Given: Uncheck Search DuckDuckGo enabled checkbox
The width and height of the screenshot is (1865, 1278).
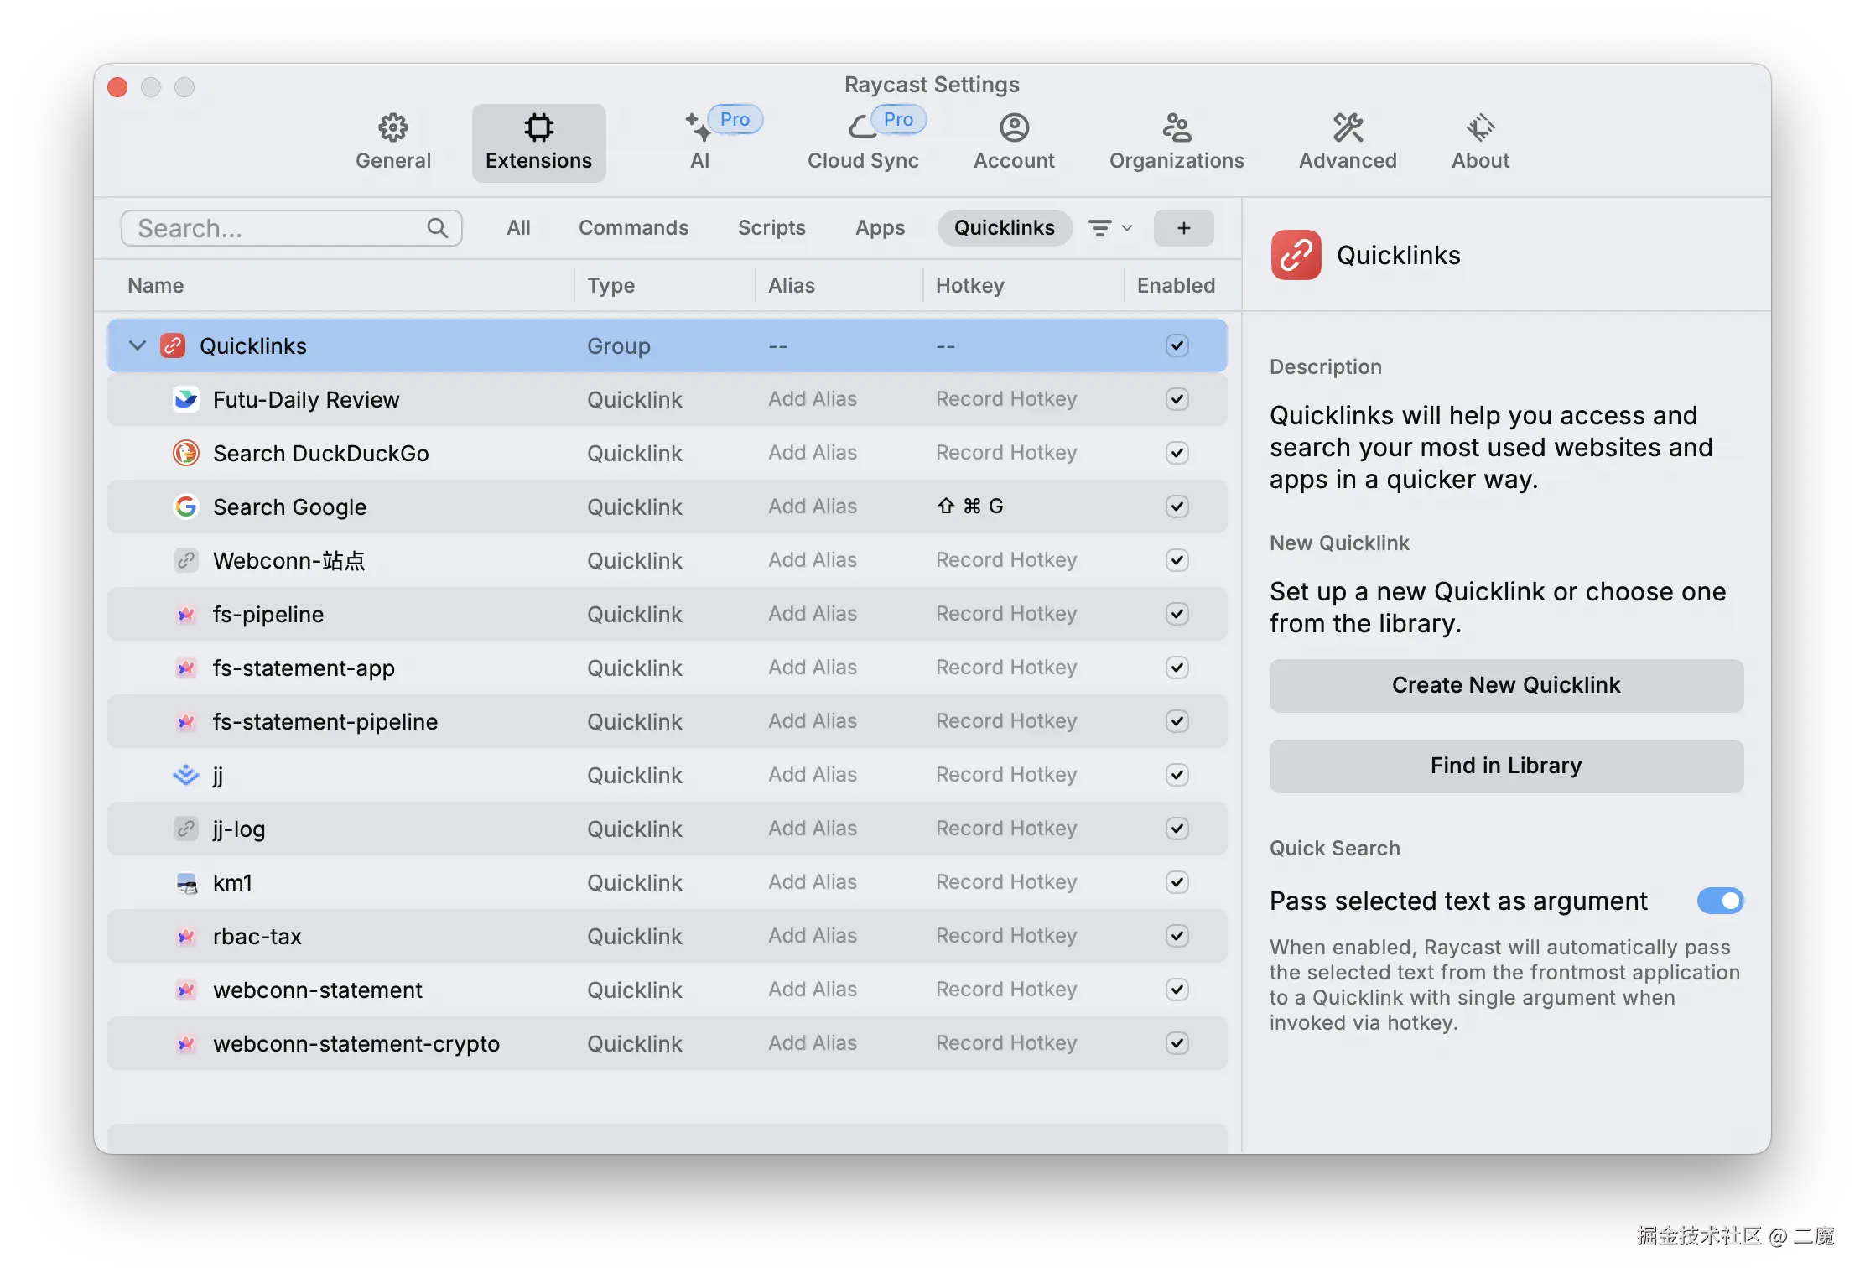Looking at the screenshot, I should coord(1177,453).
